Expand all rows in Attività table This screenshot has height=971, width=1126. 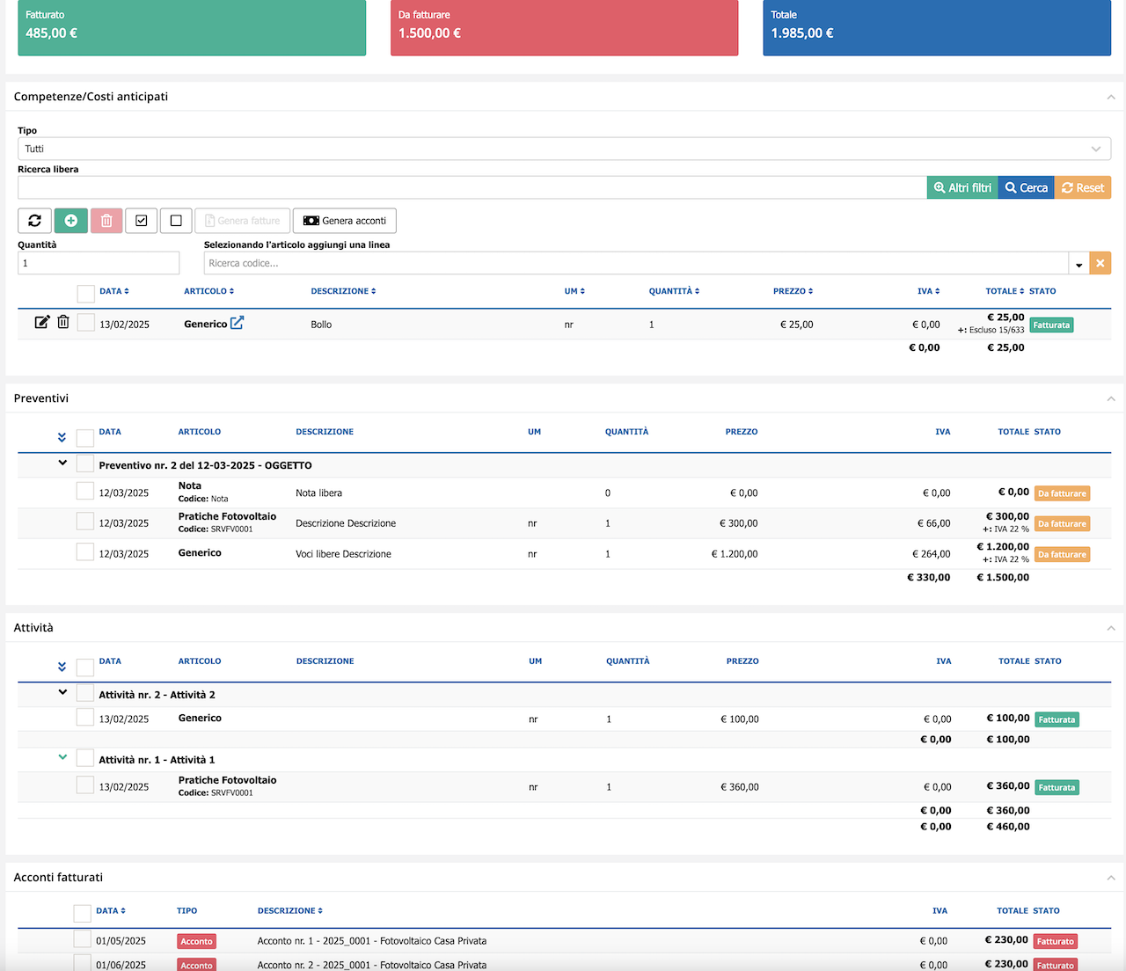62,667
